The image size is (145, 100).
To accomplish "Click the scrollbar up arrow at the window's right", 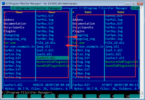I will coord(142,8).
